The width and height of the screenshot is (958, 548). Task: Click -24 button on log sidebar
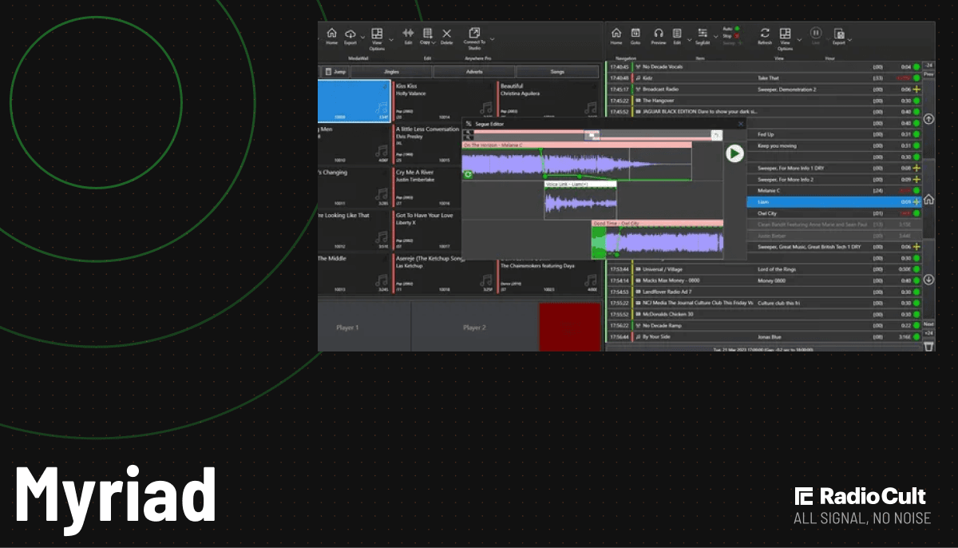pyautogui.click(x=928, y=66)
